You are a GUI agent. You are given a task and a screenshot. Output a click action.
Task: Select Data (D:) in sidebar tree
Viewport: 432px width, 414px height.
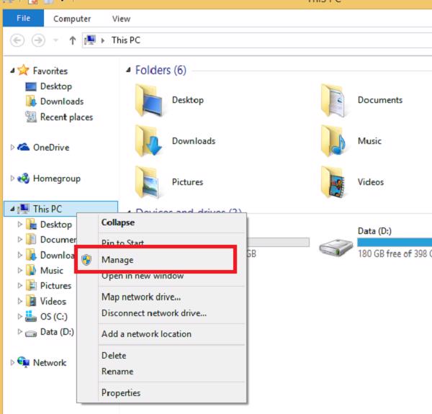pos(57,332)
